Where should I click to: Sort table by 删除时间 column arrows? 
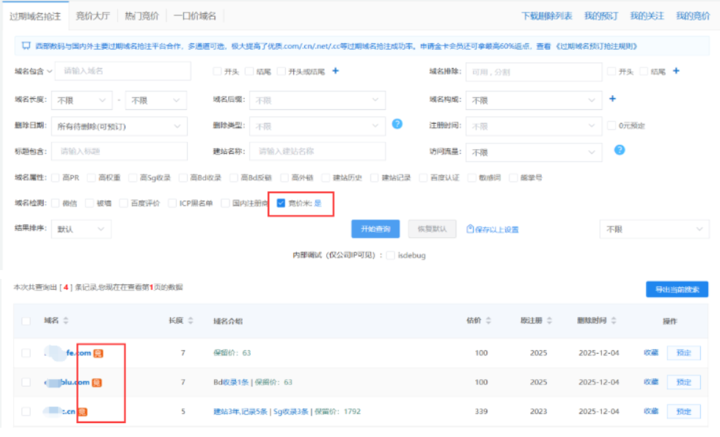coord(614,321)
